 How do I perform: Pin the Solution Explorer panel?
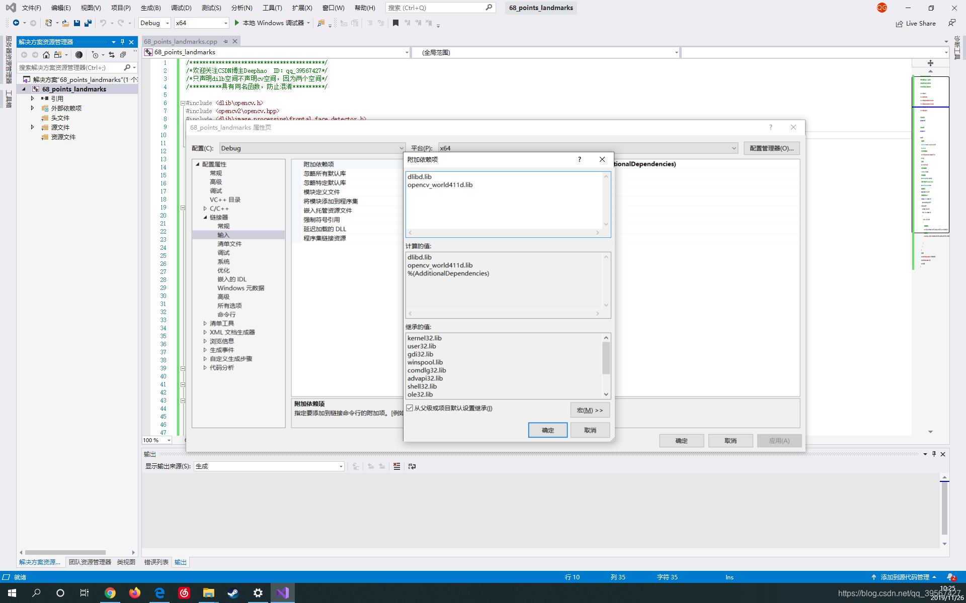coord(122,42)
